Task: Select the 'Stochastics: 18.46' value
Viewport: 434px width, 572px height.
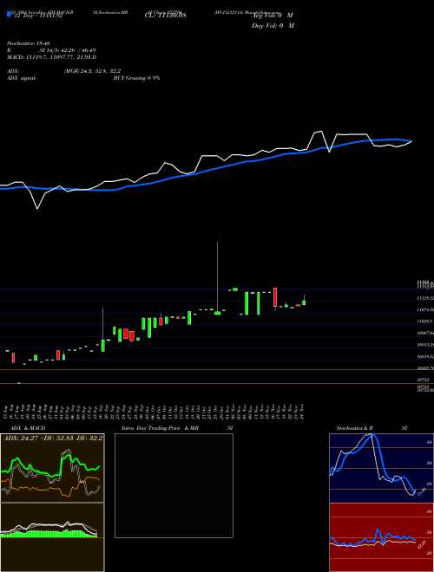Action: point(28,43)
